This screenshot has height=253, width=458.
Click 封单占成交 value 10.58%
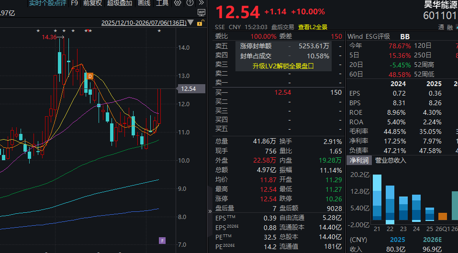click(318, 56)
